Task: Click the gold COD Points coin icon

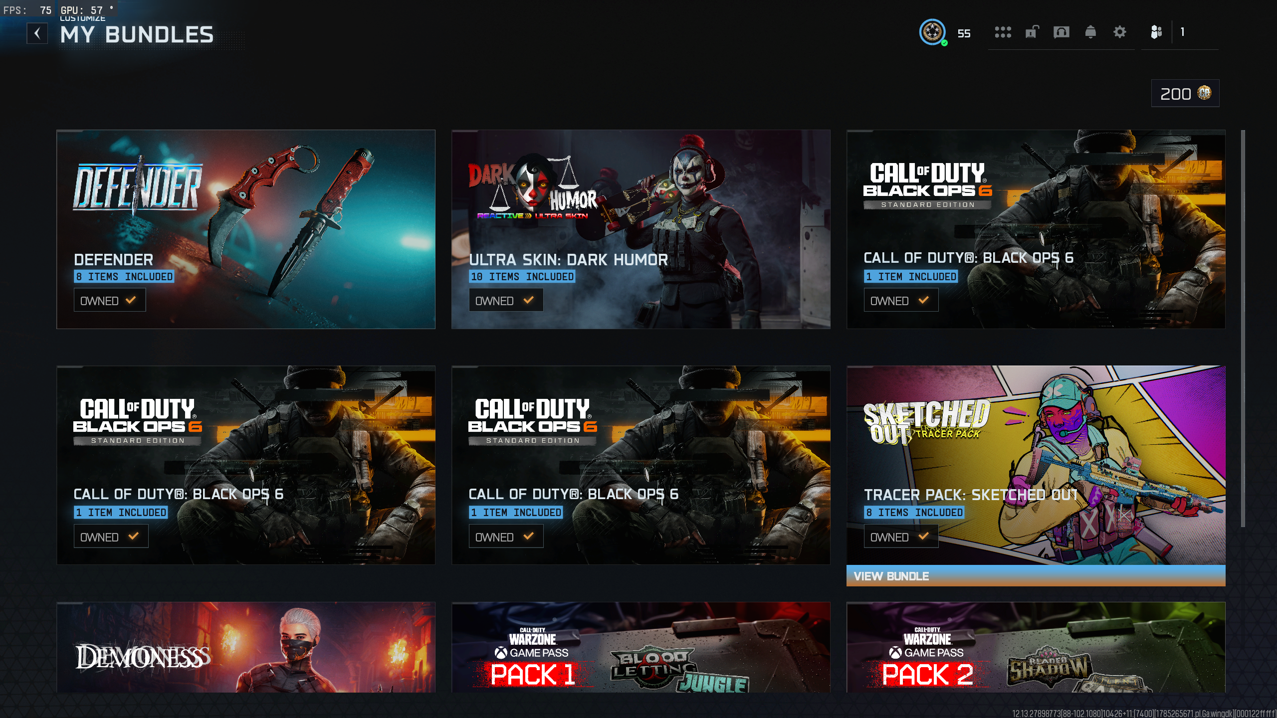Action: pyautogui.click(x=1204, y=93)
